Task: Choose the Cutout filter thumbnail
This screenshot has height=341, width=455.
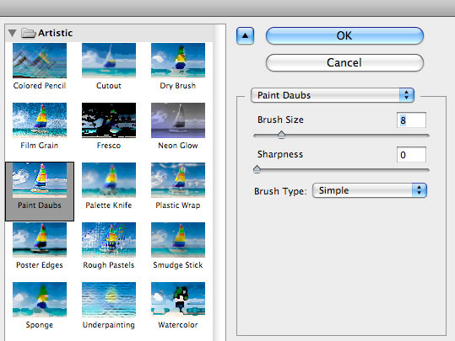Action: coord(109,61)
